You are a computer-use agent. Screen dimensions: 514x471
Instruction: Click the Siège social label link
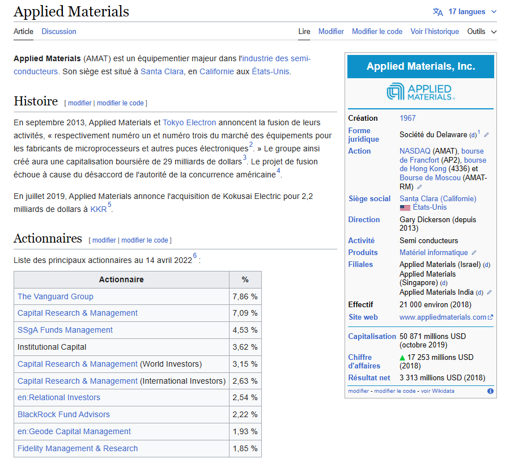[369, 199]
